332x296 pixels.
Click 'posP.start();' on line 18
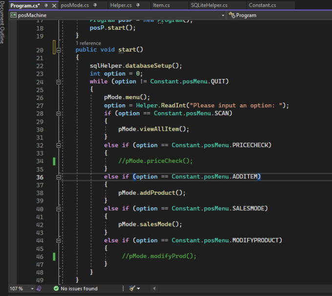tap(113, 28)
